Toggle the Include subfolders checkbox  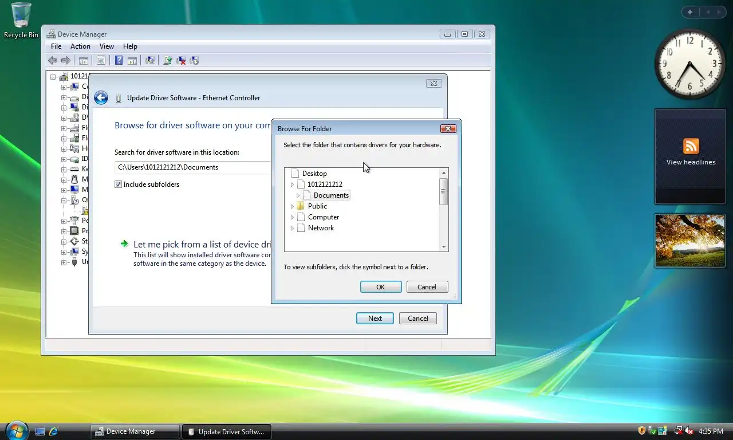(118, 184)
